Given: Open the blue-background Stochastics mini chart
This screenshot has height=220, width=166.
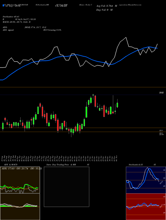Looking at the screenshot, I should [146, 180].
